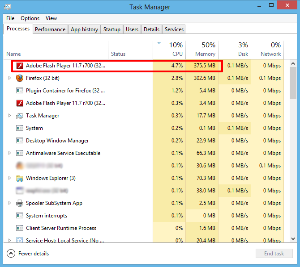Click the Firefox (32 bit) process icon
This screenshot has width=300, height=267.
[20, 78]
